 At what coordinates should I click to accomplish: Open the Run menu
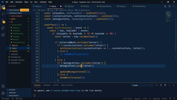pos(36,2)
